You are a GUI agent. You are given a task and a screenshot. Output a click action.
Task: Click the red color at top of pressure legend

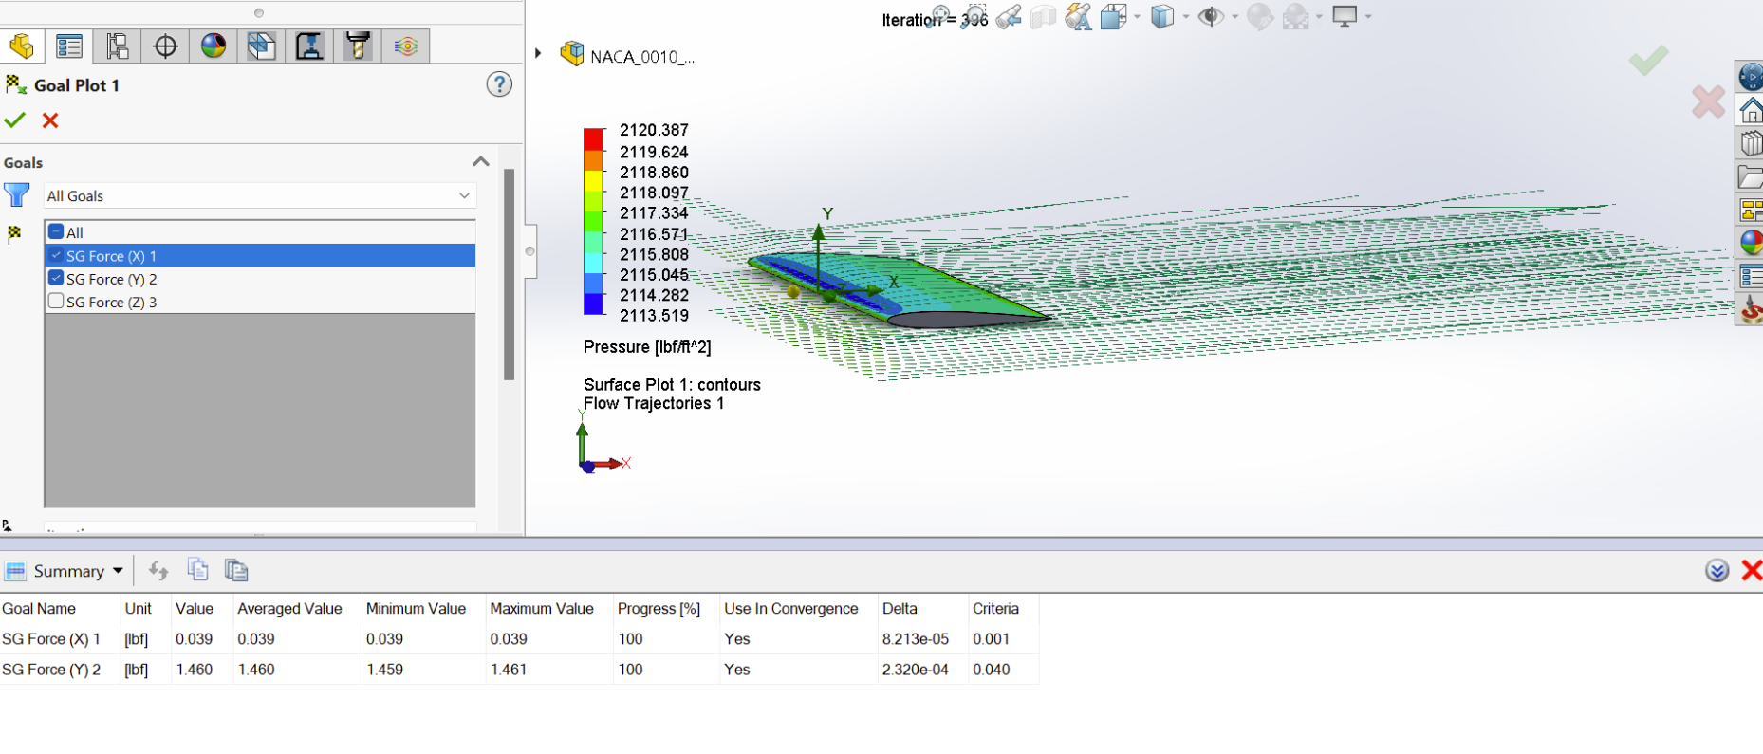click(x=593, y=138)
